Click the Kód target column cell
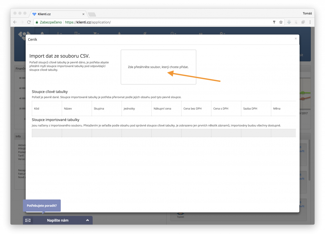325x237 pixels. [x=47, y=109]
